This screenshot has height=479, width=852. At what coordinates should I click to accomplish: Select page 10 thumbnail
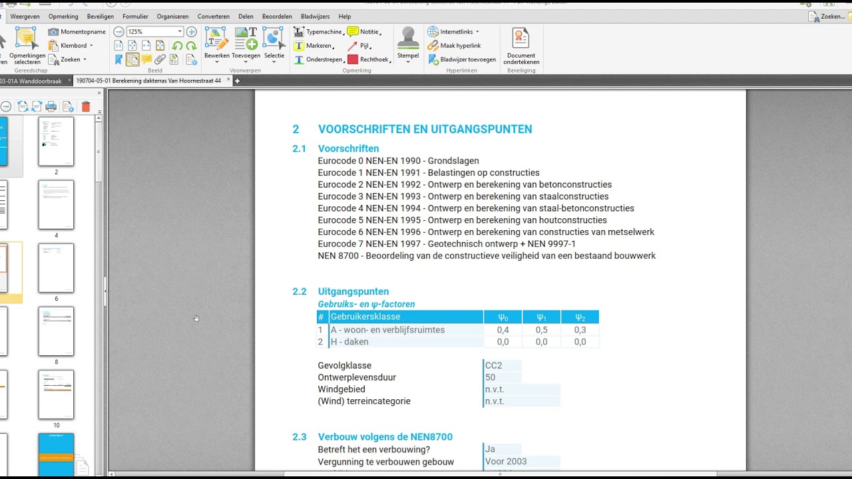[56, 395]
